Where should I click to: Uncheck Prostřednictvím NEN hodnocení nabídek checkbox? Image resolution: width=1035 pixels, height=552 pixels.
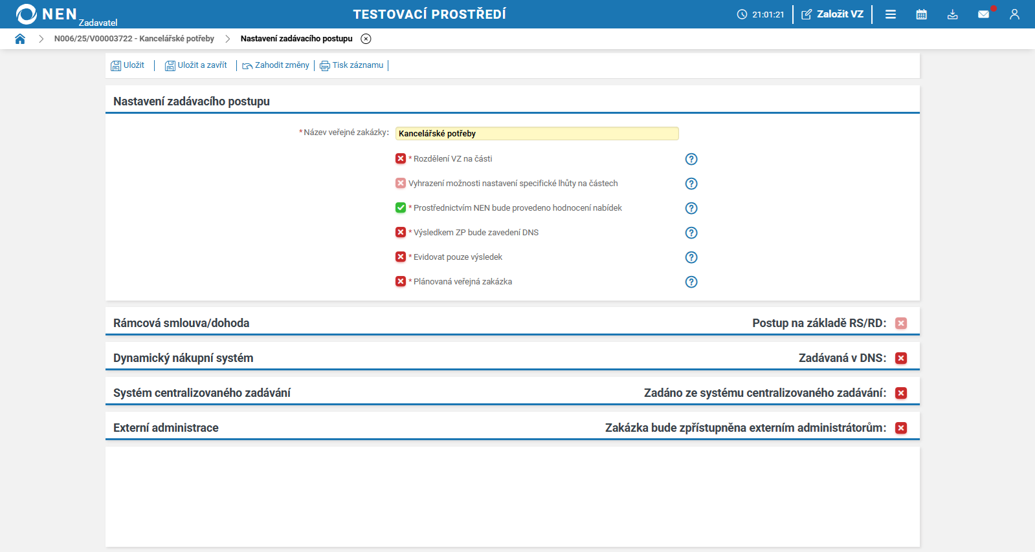(x=401, y=208)
